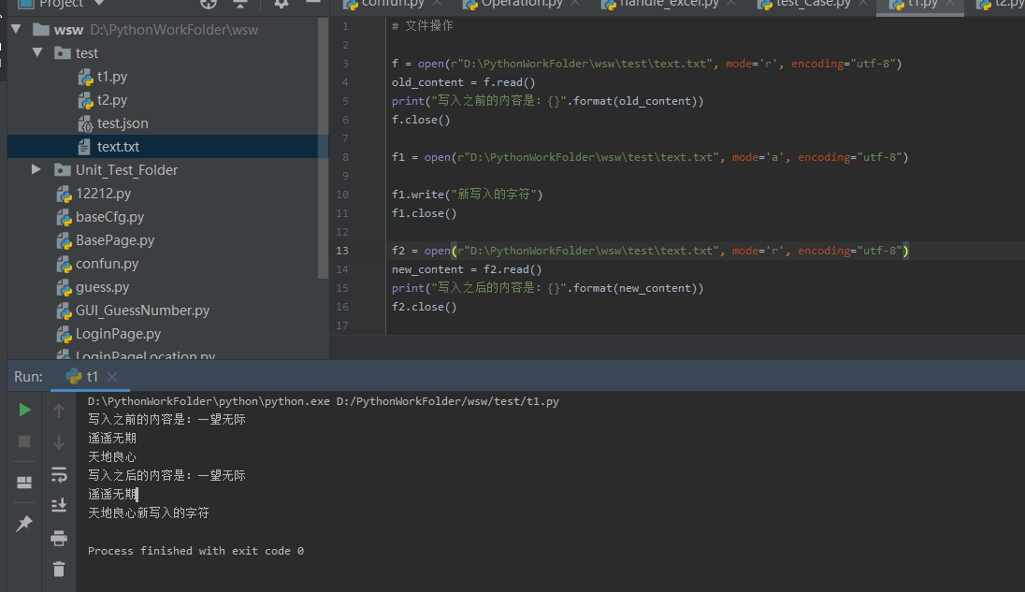
Task: Clear console output with trash icon
Action: tap(59, 570)
